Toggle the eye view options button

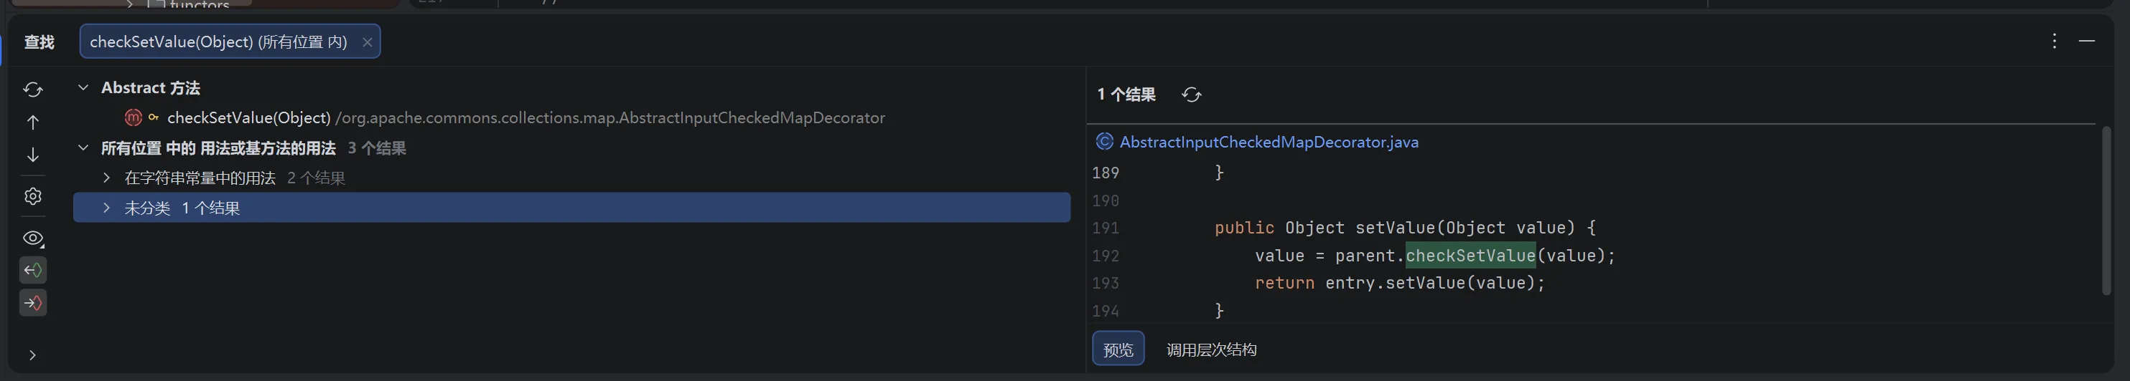33,238
